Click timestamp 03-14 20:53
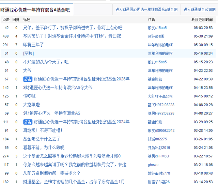The height and width of the screenshot is (184, 218). [203, 182]
